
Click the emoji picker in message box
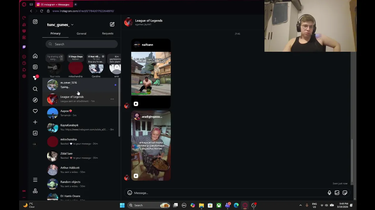130,193
